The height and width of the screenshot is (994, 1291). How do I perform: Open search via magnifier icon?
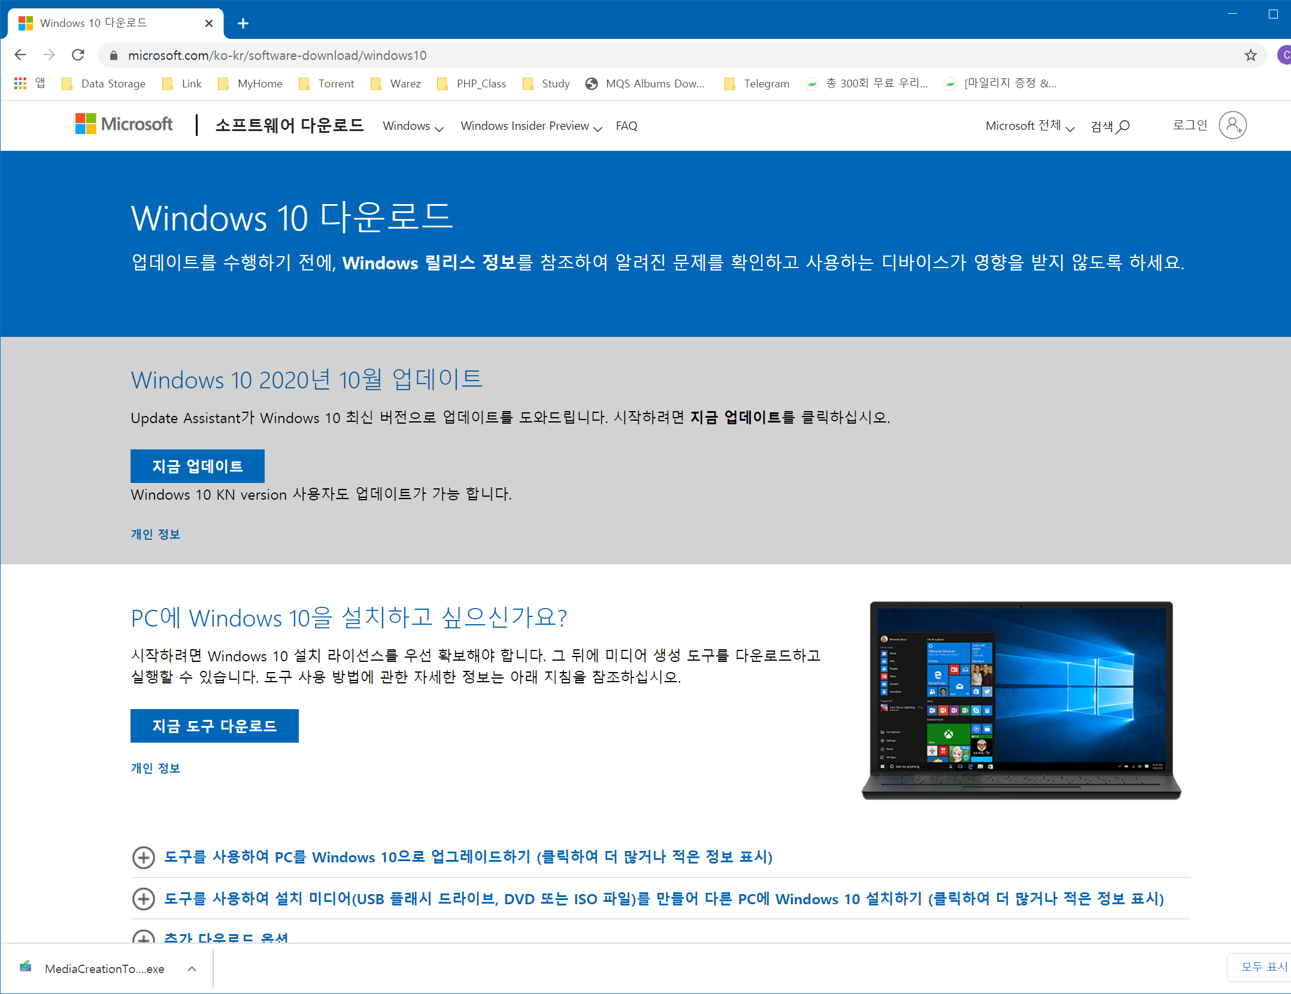[1123, 126]
